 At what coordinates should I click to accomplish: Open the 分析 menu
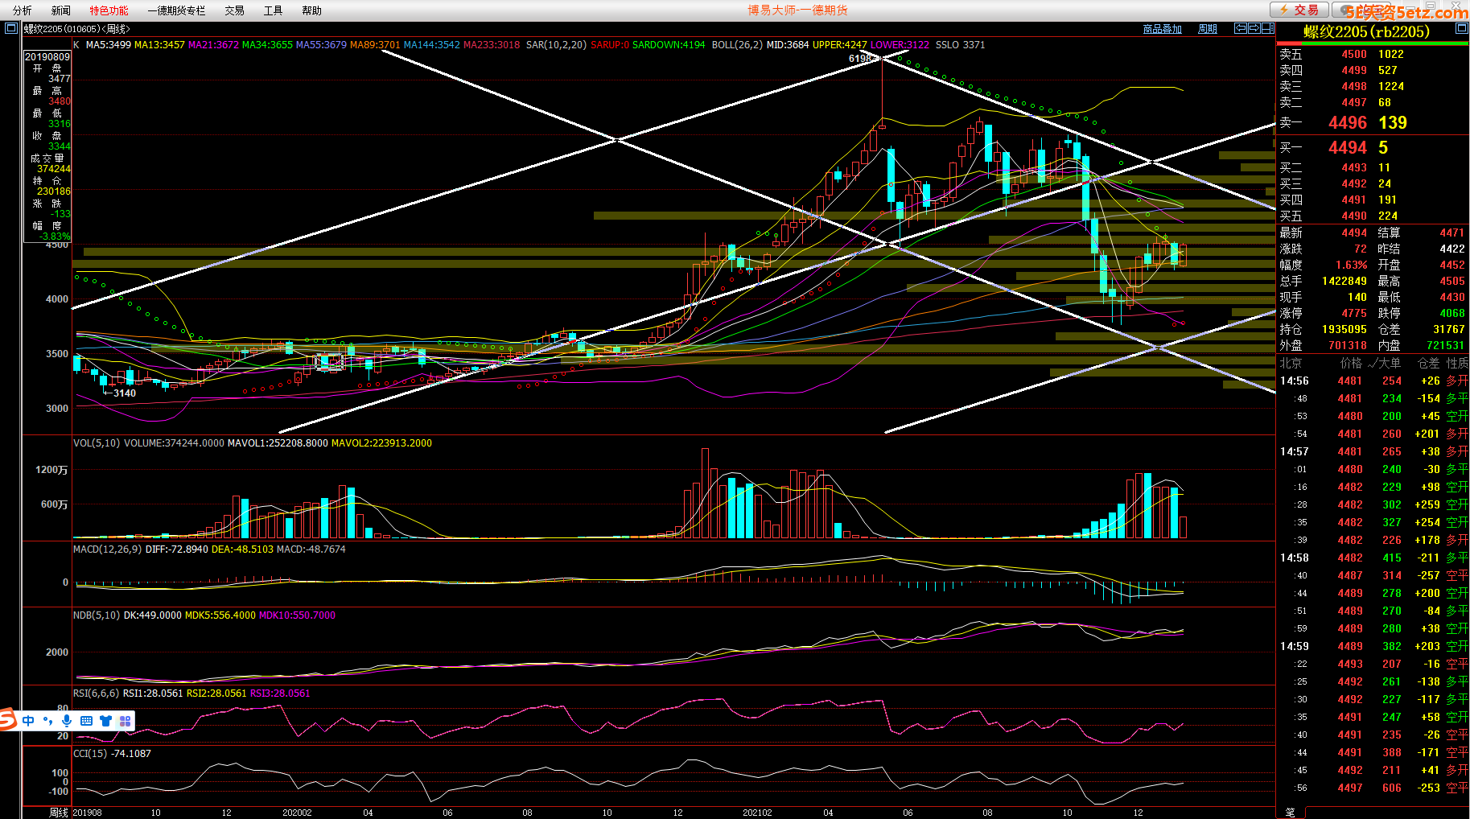tap(23, 10)
